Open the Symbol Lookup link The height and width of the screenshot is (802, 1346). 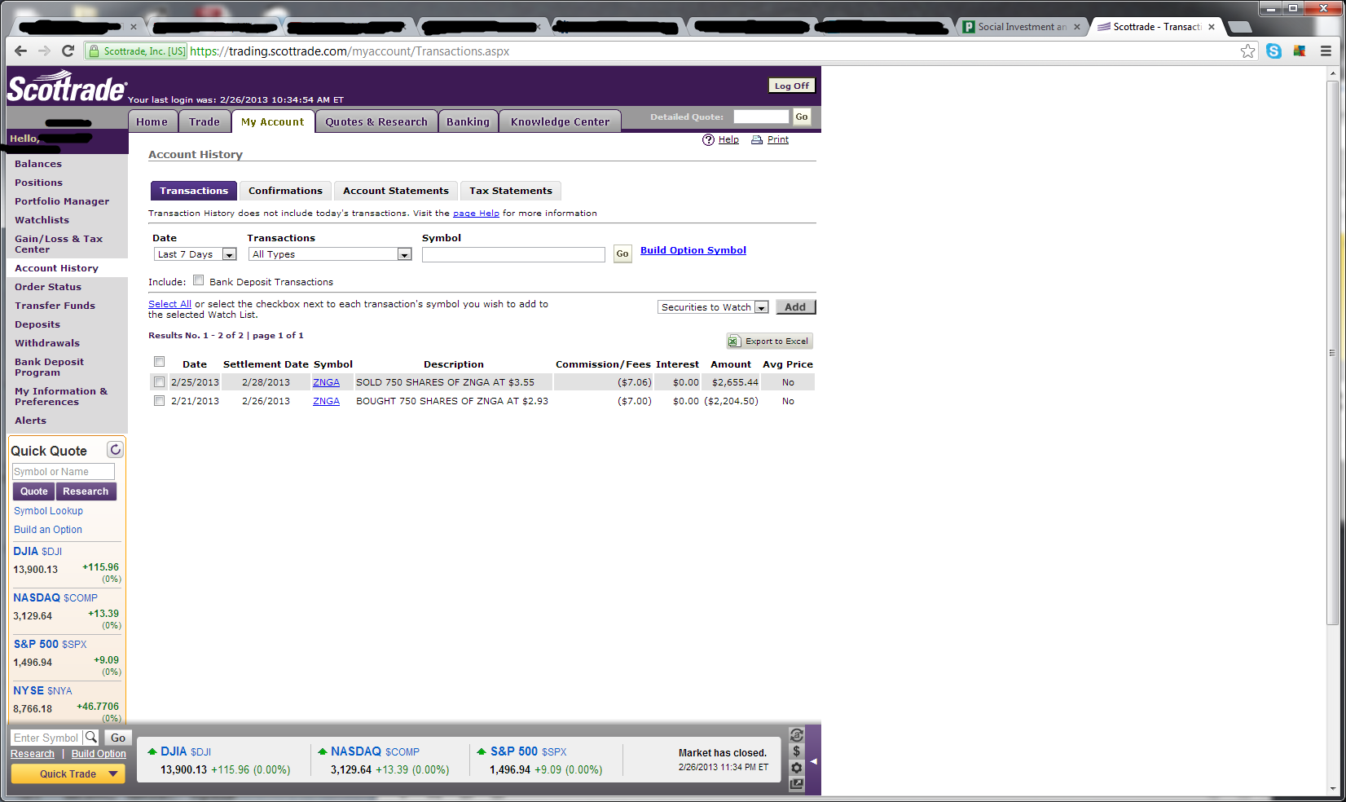(49, 511)
